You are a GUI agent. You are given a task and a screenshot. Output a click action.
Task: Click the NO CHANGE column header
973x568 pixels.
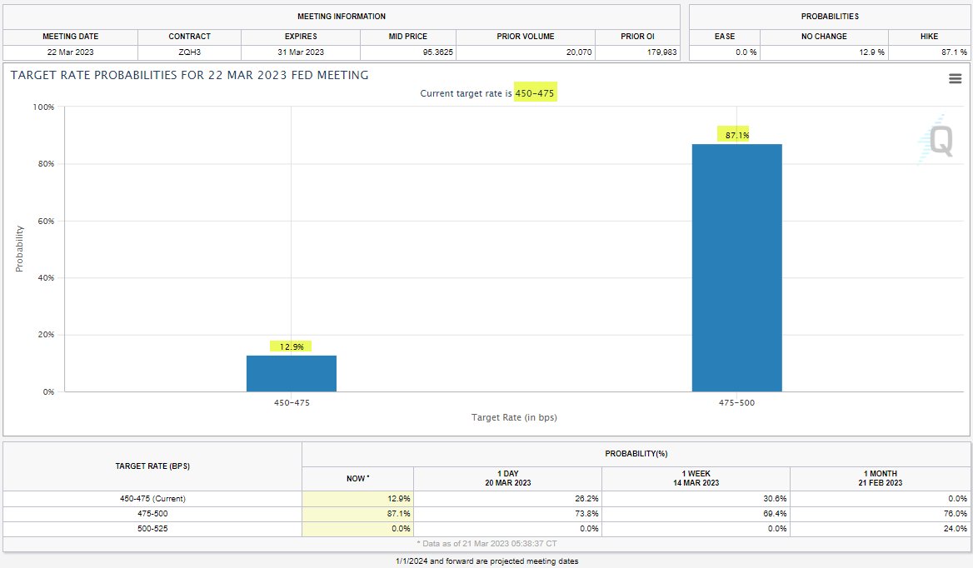824,37
